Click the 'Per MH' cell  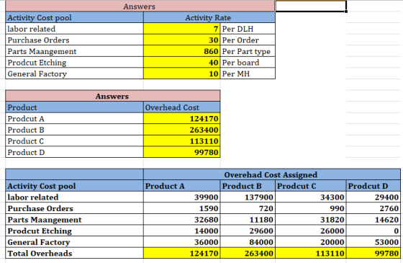coord(248,73)
